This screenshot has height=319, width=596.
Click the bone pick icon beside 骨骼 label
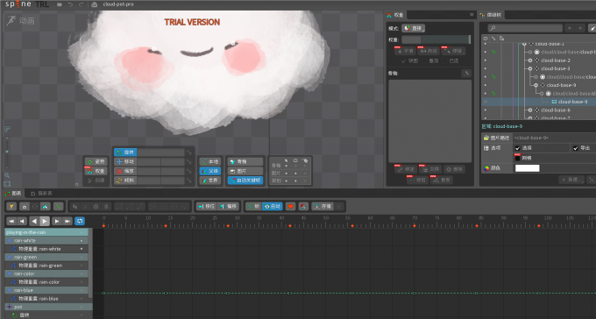466,74
